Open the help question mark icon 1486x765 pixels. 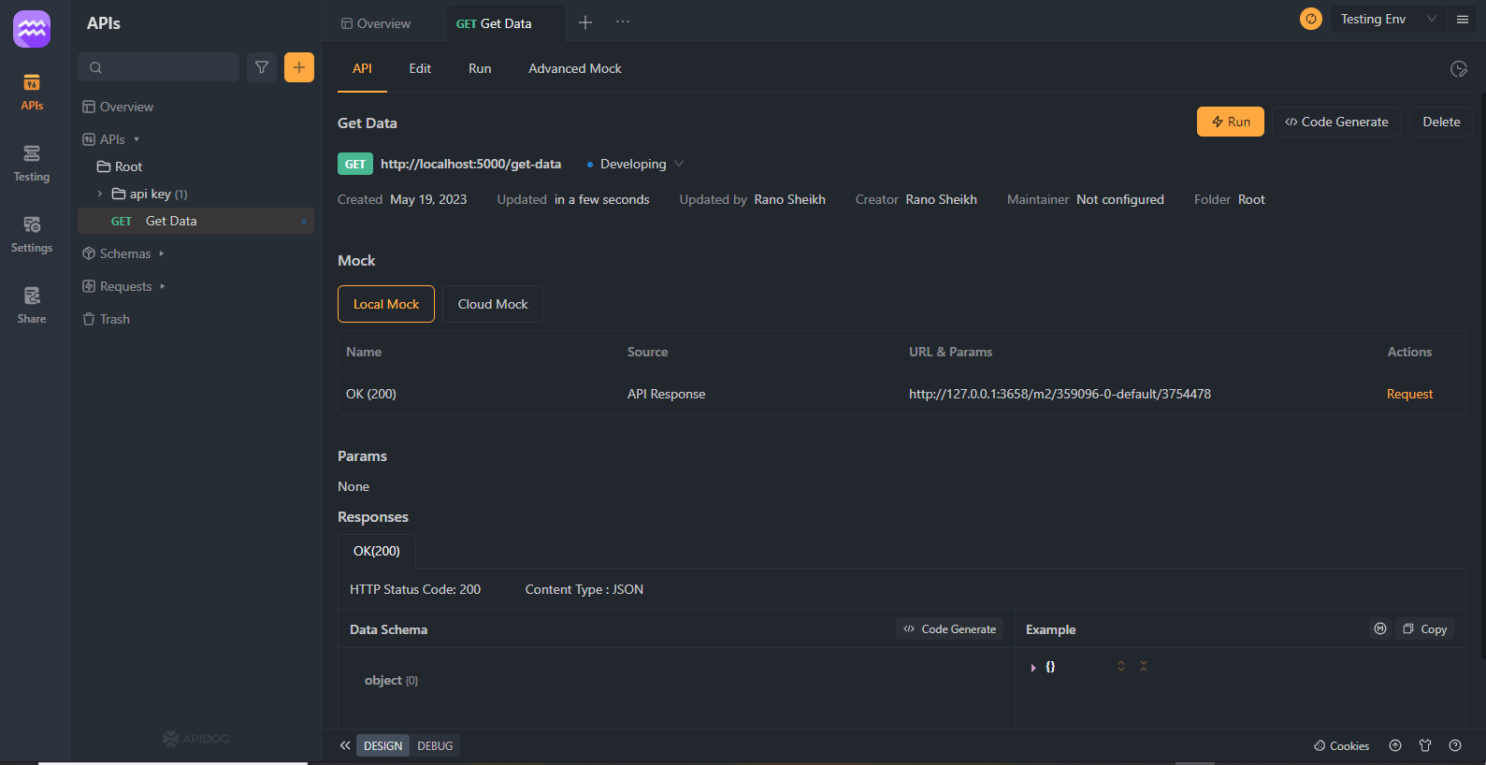coord(1455,745)
